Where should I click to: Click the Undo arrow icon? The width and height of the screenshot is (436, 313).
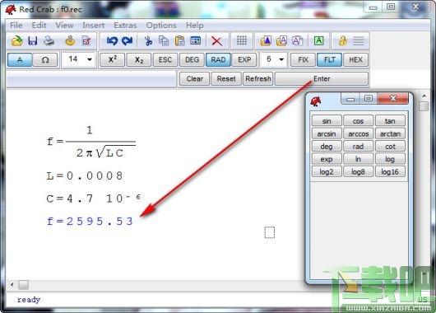click(112, 41)
